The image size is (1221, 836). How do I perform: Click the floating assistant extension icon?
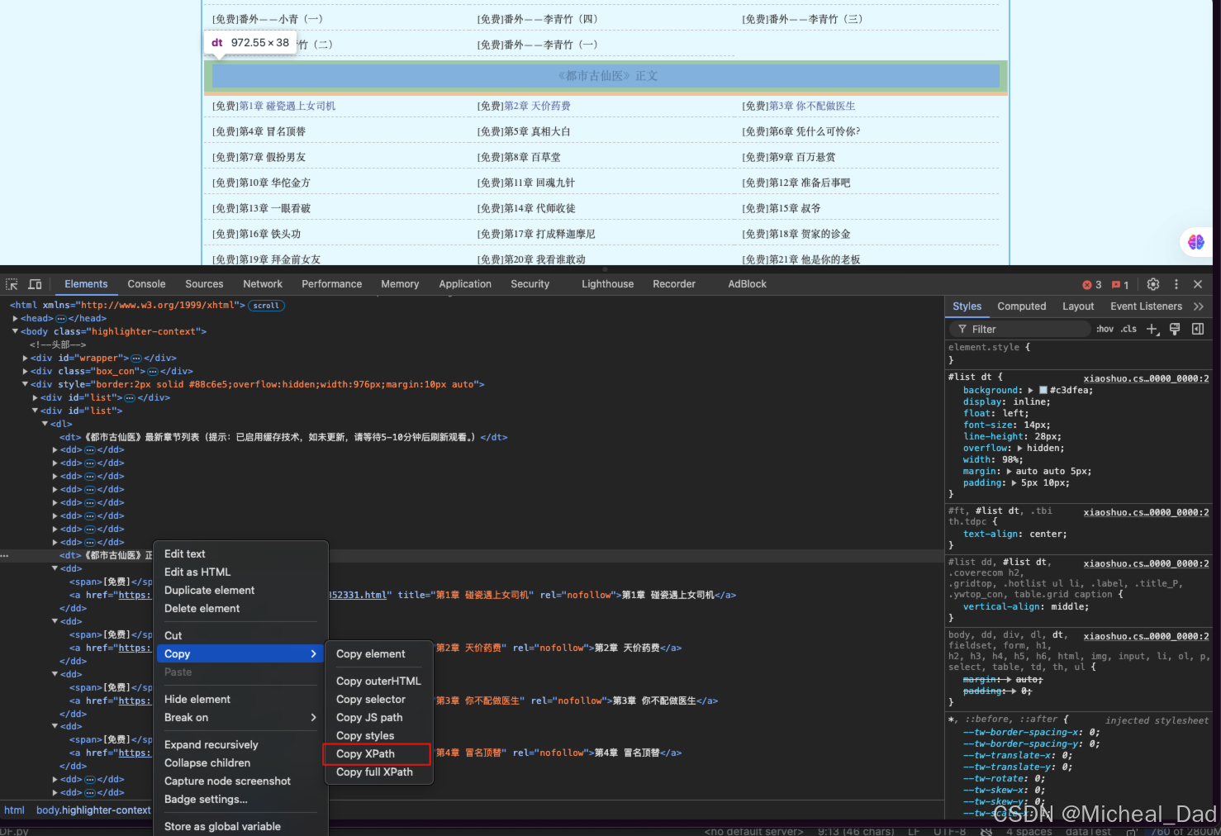1195,242
